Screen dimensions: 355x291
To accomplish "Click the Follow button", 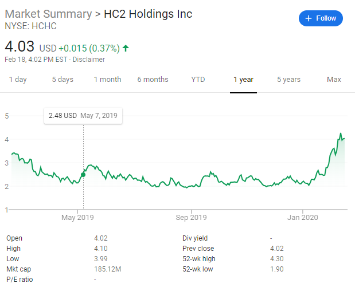I will [x=321, y=18].
